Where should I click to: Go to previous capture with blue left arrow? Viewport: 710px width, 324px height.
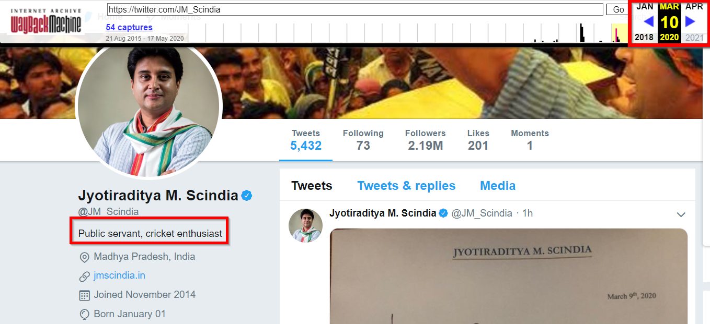pos(648,21)
